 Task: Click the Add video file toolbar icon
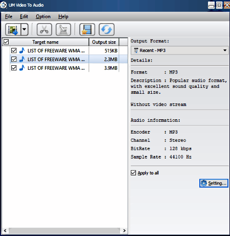13,30
